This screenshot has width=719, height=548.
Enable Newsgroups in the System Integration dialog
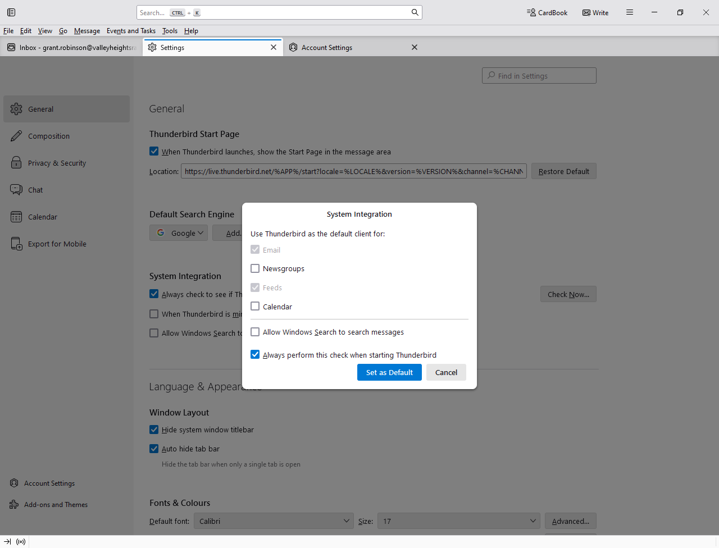pyautogui.click(x=255, y=268)
